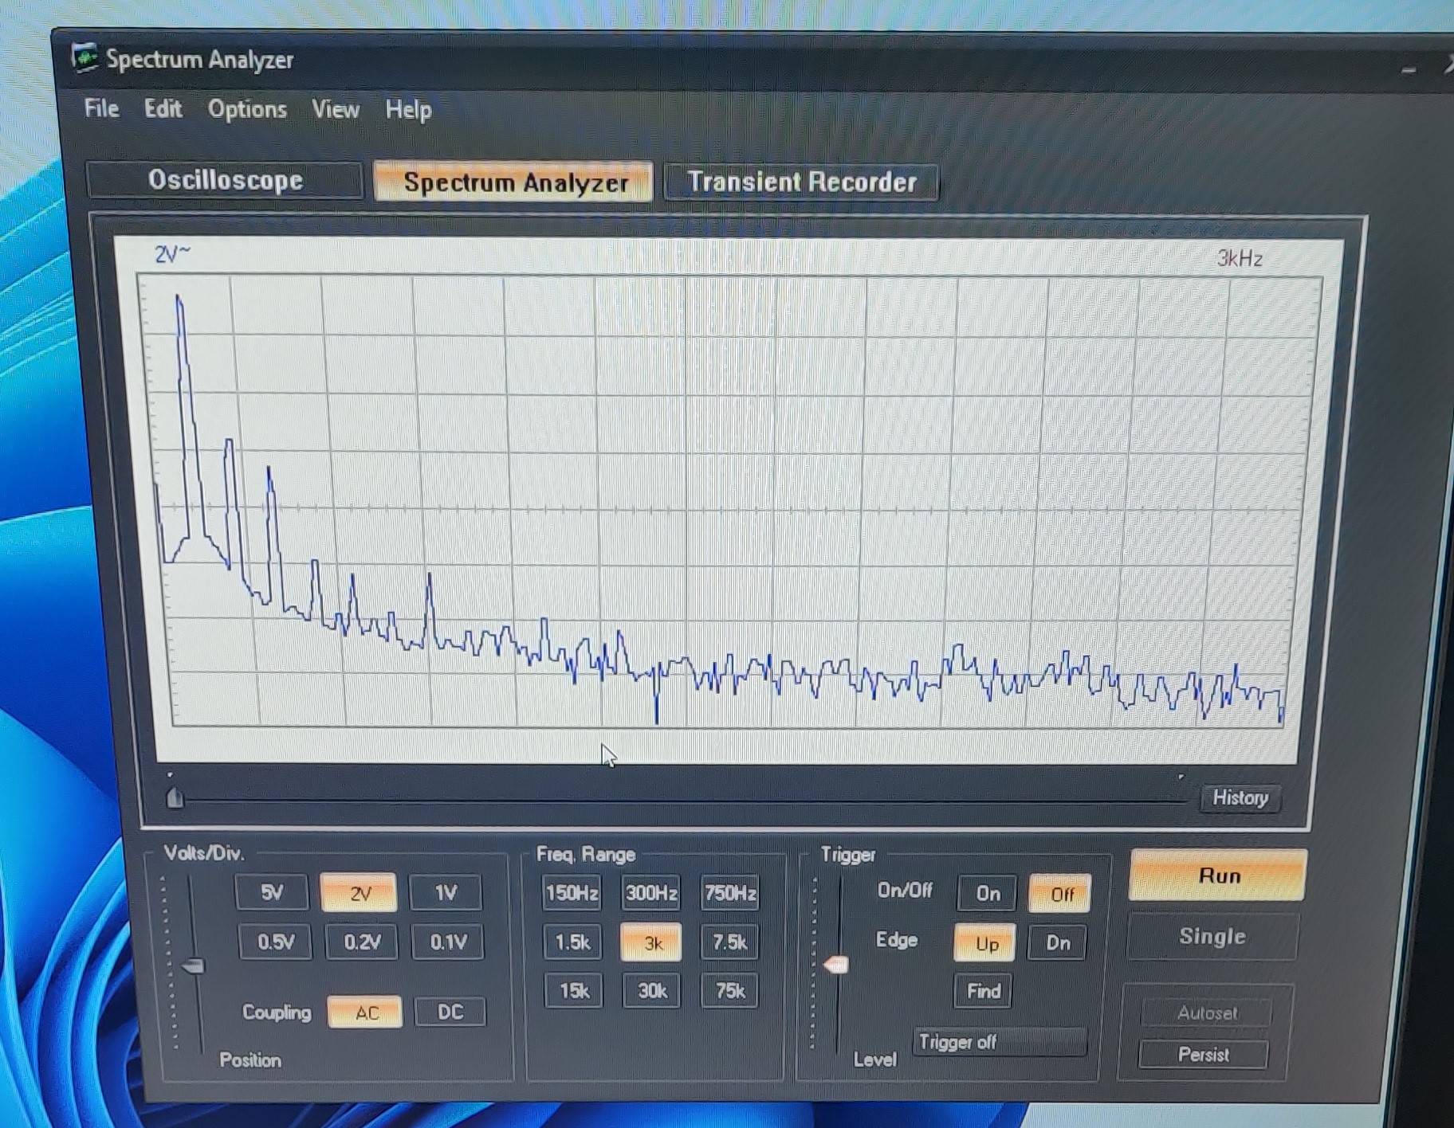Open the Edit menu
This screenshot has height=1128, width=1454.
click(x=163, y=108)
